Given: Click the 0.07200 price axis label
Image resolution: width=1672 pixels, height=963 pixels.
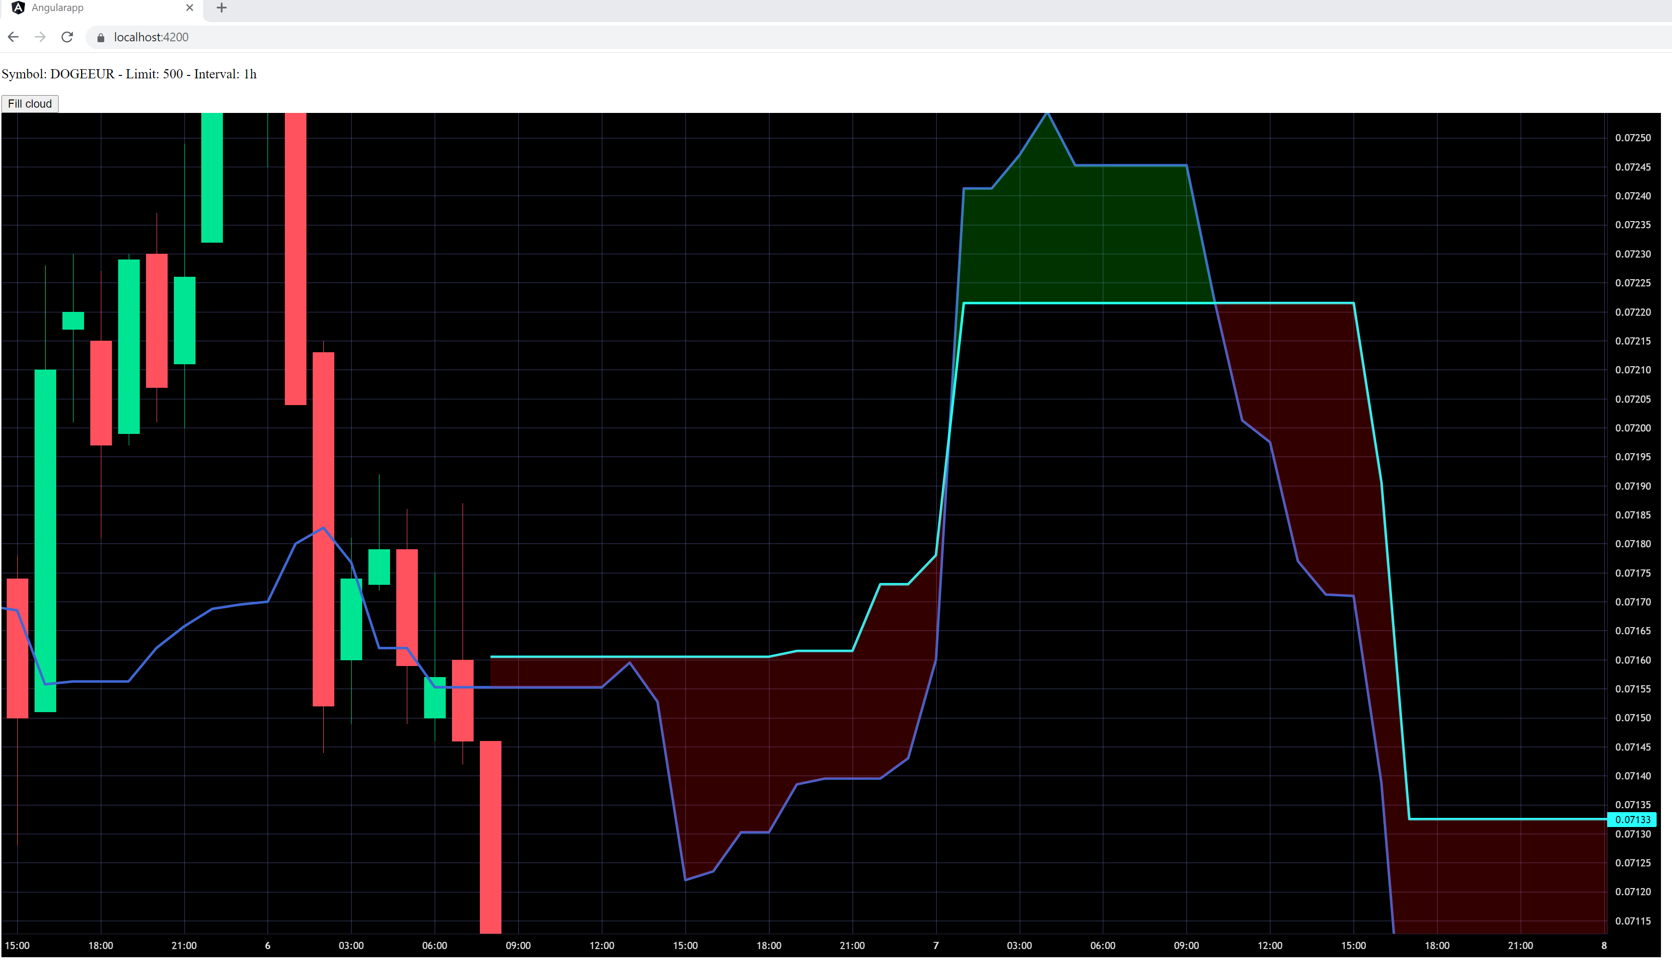Looking at the screenshot, I should [1632, 428].
